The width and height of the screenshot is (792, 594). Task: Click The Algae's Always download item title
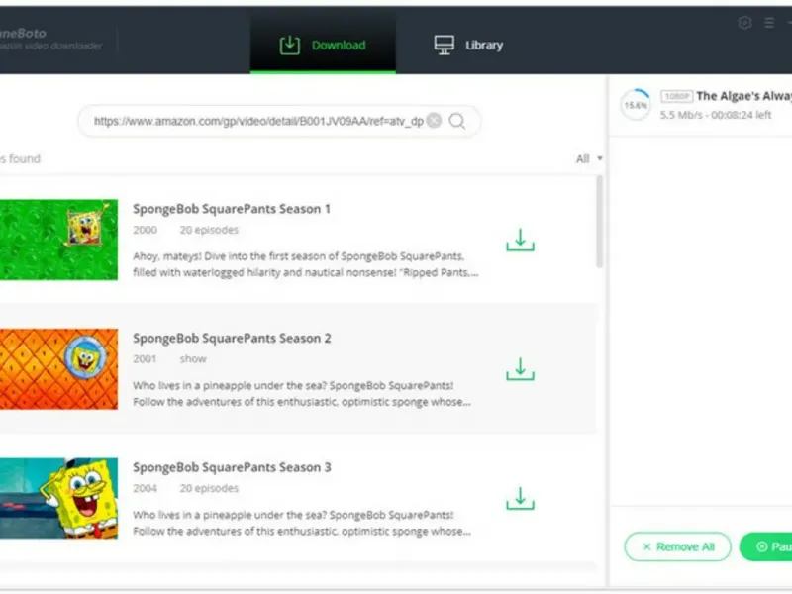tap(744, 96)
